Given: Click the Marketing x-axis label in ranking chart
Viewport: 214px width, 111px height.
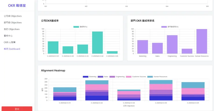Looking at the screenshot, I should coord(143,56).
